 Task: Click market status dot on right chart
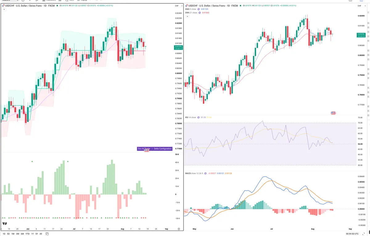point(241,6)
